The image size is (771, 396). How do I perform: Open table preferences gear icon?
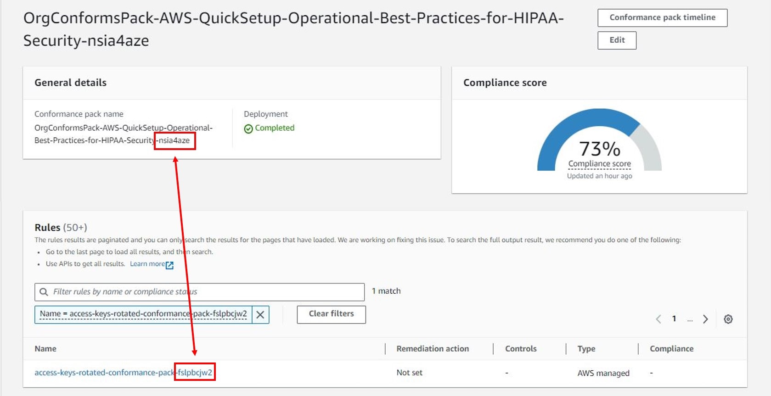pos(728,319)
